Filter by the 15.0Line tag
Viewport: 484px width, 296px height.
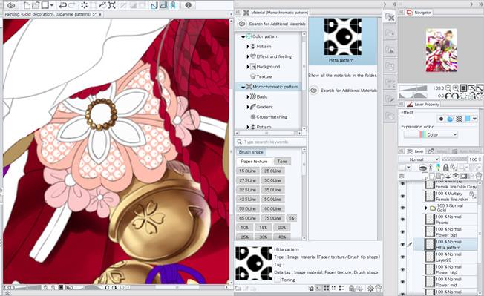[x=247, y=171]
